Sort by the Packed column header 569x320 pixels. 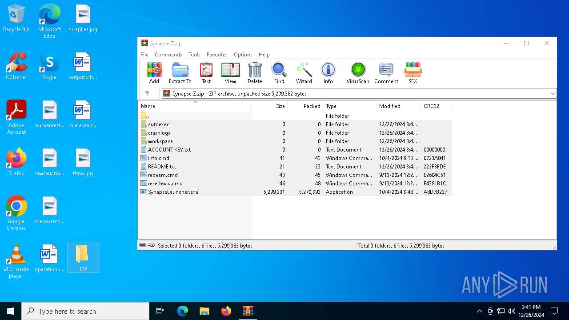tap(305, 106)
